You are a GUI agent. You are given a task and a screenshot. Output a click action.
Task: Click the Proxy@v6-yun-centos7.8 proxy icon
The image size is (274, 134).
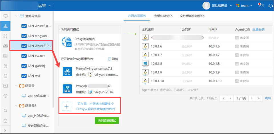point(68,72)
